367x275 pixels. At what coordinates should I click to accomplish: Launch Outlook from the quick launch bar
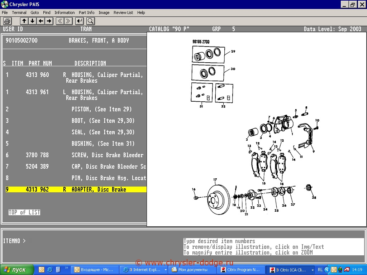point(42,270)
